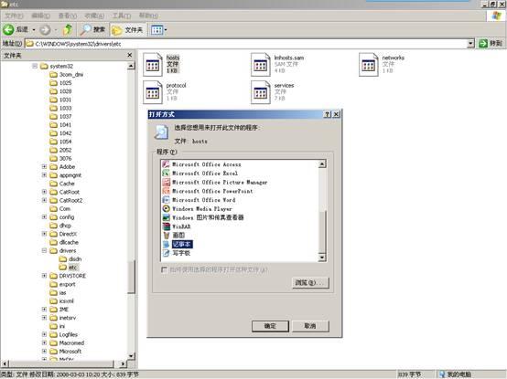
Task: Select the services file icon
Action: 261,92
